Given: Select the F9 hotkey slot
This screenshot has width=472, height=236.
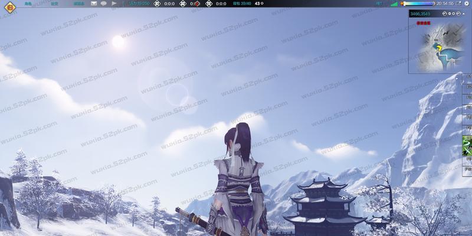Looking at the screenshot, I should pos(467,160).
